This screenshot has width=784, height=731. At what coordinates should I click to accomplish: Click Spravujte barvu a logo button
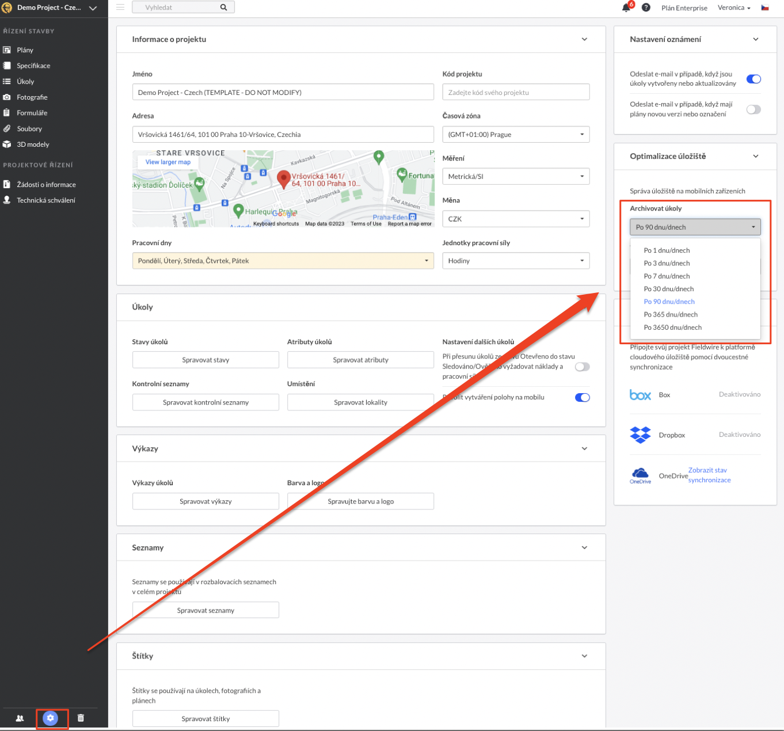coord(360,501)
